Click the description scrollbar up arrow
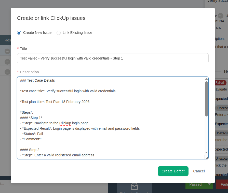Screen dimensions: 228x193 (206, 79)
